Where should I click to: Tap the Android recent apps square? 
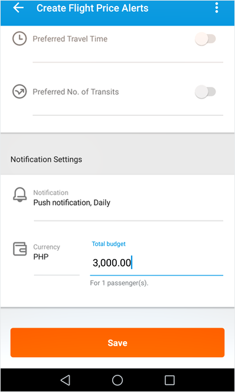tap(169, 380)
